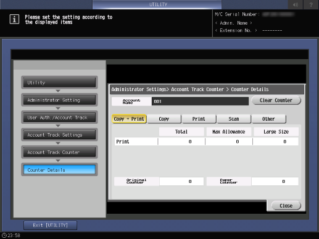The image size is (319, 239).
Task: Click the Clear Counter button
Action: point(276,100)
